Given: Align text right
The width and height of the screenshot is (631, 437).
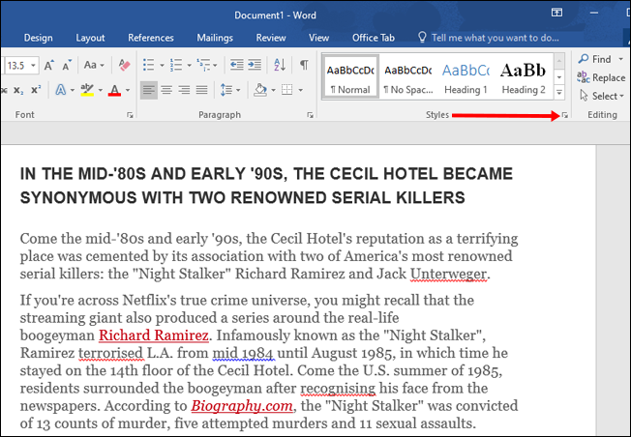Looking at the screenshot, I should [x=184, y=90].
